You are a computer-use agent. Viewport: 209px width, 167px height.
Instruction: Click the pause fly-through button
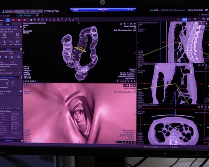[6, 57]
